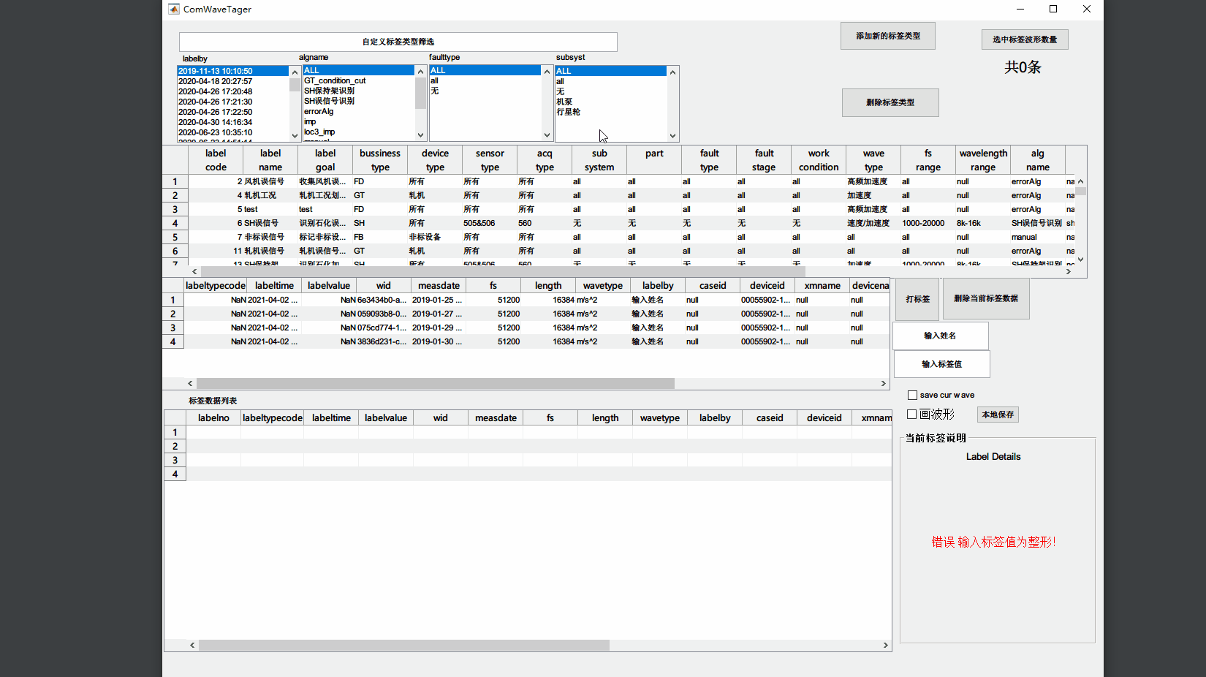The image size is (1206, 677).
Task: Click the fault stage column header
Action: point(764,160)
